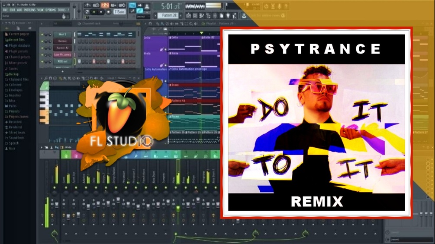Click the record transport button
This screenshot has width=435, height=244.
[x=108, y=12]
